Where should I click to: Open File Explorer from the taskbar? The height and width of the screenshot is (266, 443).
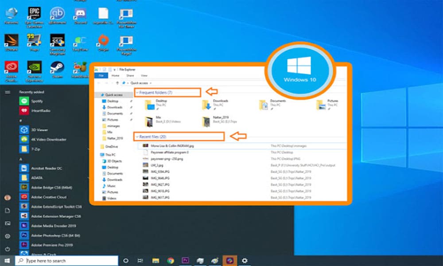coord(155,261)
